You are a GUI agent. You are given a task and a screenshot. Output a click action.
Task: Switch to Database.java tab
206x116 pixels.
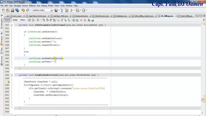coord(121,16)
